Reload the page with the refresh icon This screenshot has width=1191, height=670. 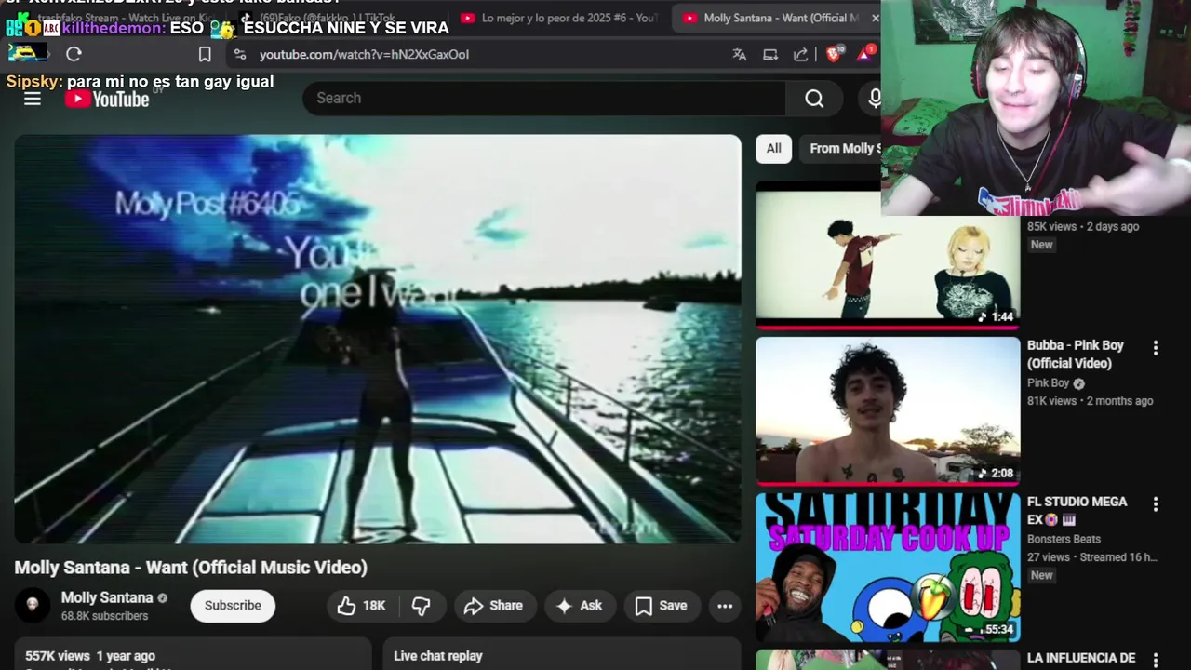(74, 54)
